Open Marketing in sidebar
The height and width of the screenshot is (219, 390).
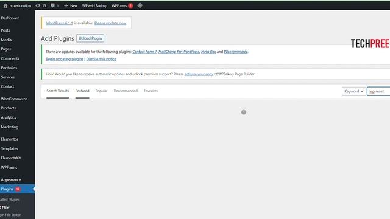tap(10, 127)
